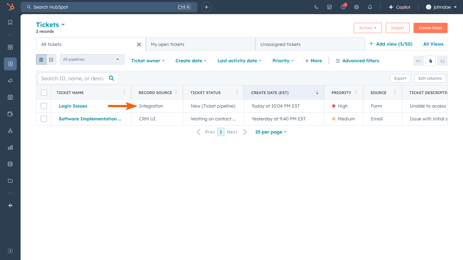Open the 25 per page dropdown

pos(270,132)
